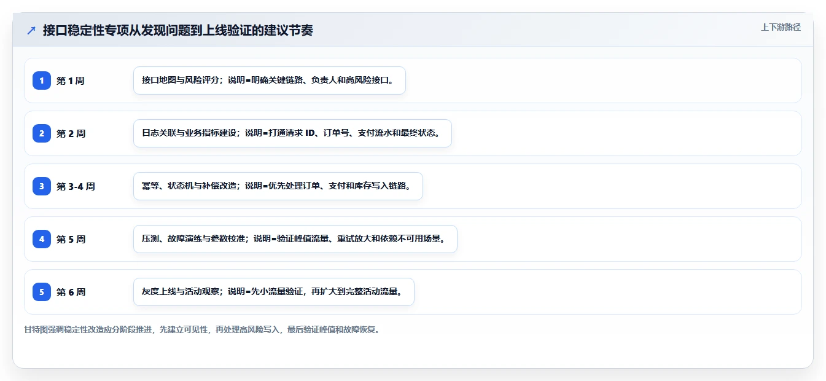
Task: Click the 第 1 周 label
Action: coord(71,81)
